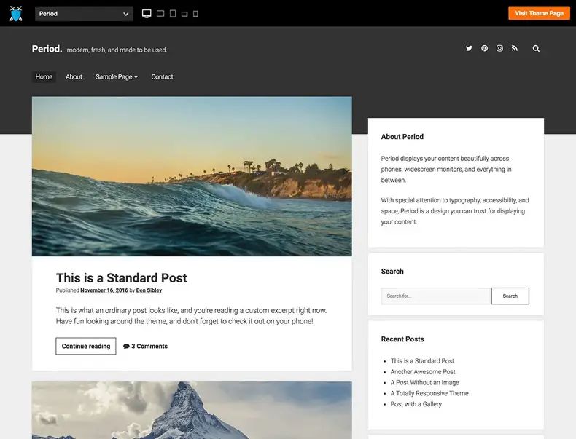Open recent post 'This is a Standard Post'
576x439 pixels.
coord(422,361)
